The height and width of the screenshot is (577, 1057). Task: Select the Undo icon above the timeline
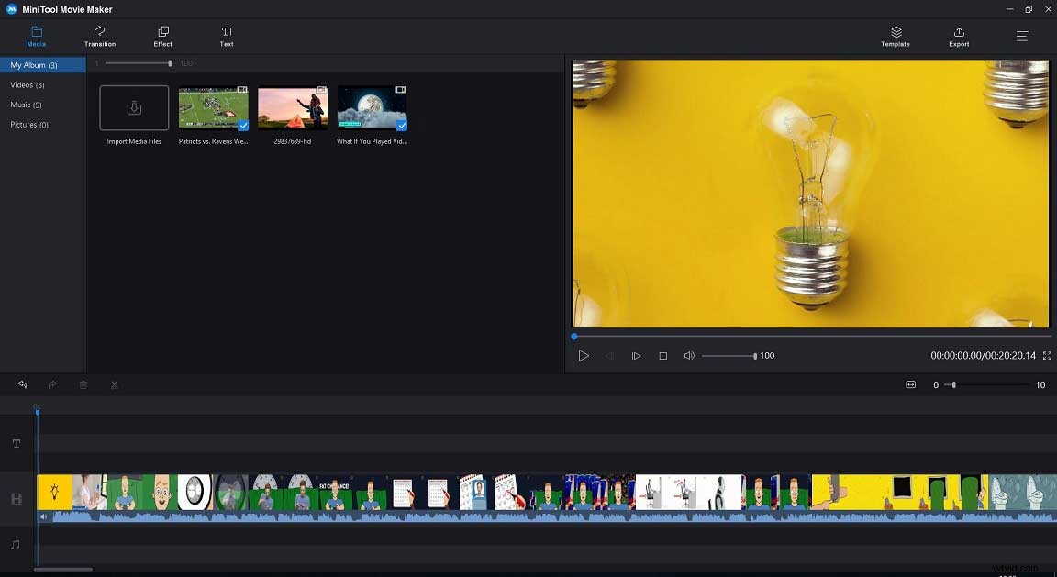tap(21, 384)
